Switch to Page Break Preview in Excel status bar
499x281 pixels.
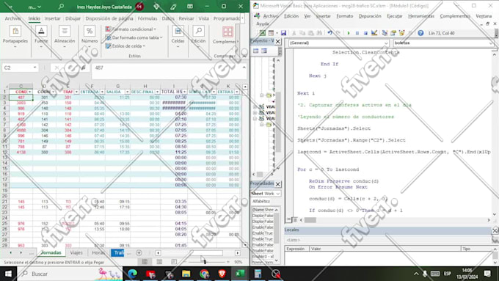tap(174, 262)
